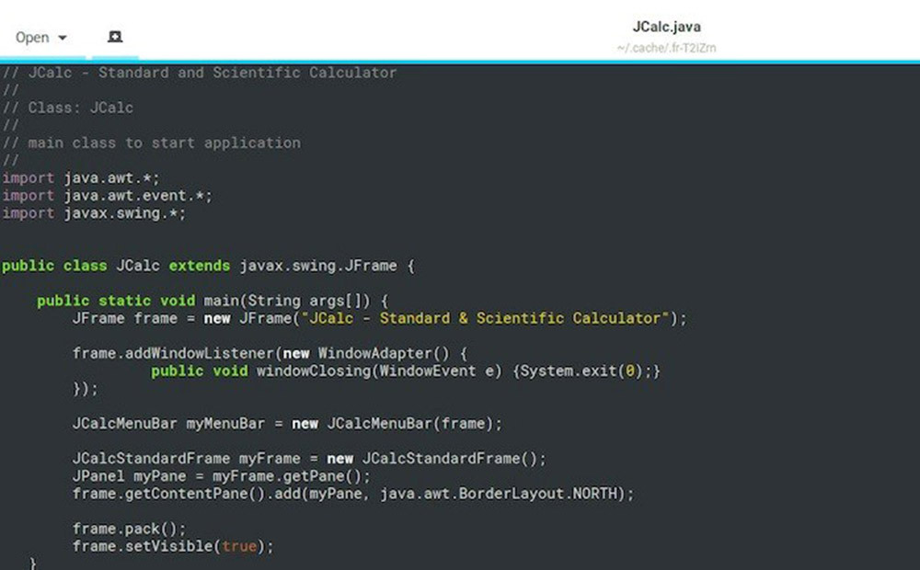
Task: Click the 'import javax.swing.*;' line
Action: (94, 213)
